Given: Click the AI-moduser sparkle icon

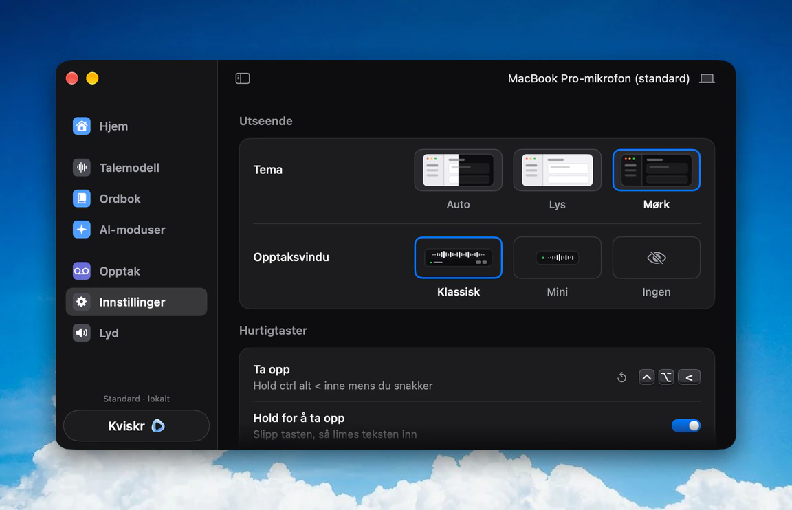Looking at the screenshot, I should pos(81,230).
